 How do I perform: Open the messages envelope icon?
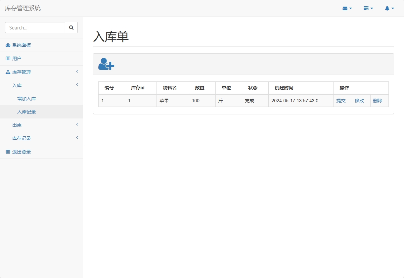pos(345,8)
